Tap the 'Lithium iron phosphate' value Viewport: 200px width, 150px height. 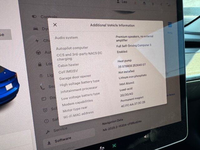click(x=132, y=77)
